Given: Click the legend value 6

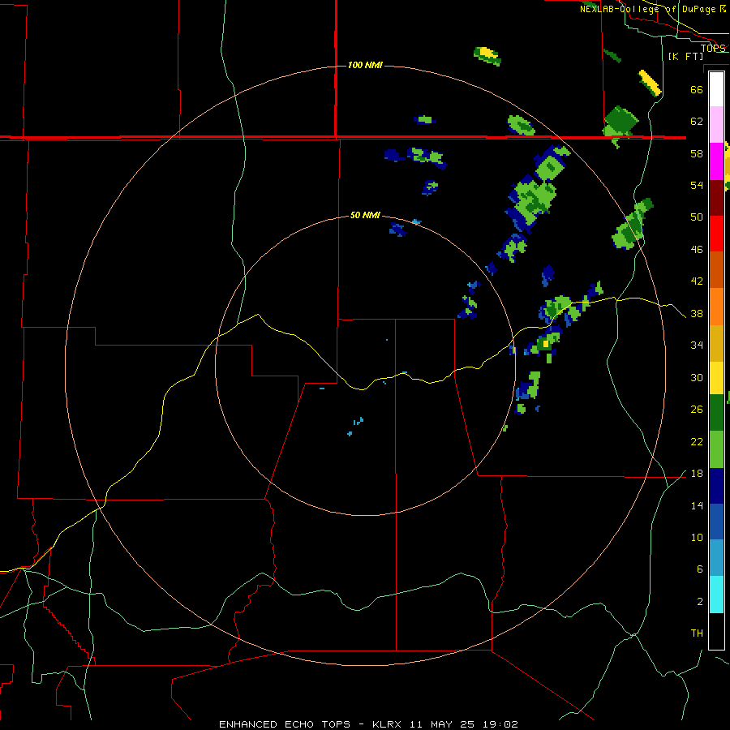Looking at the screenshot, I should pyautogui.click(x=700, y=569).
